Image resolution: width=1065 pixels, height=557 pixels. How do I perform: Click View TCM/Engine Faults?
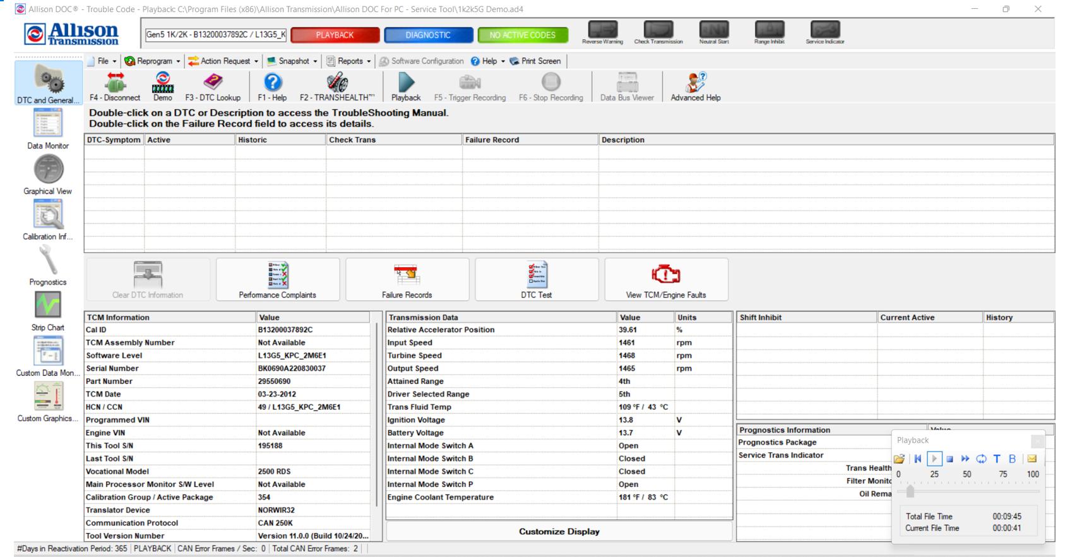tap(666, 279)
